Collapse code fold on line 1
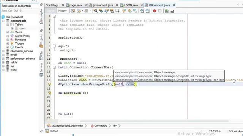The width and height of the screenshot is (243, 136). click(54, 16)
